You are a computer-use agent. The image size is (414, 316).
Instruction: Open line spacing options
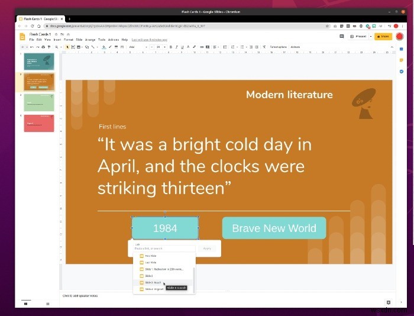225,47
